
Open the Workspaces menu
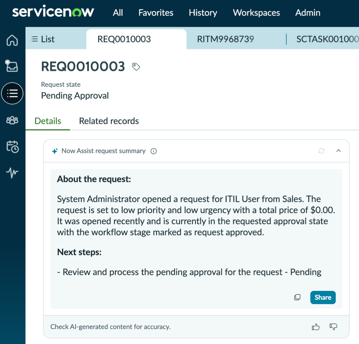[256, 13]
